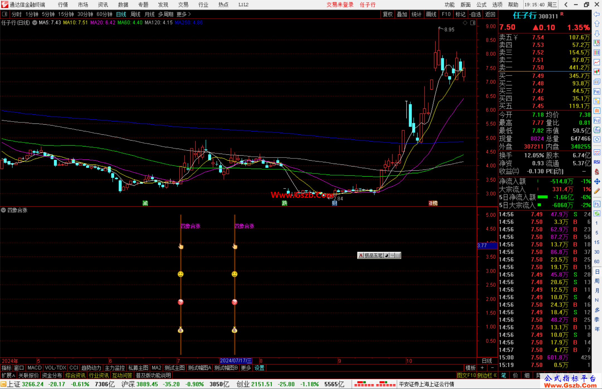Click the panel layout icon beside diamond
Screen dimensions: 602x389
473,23
